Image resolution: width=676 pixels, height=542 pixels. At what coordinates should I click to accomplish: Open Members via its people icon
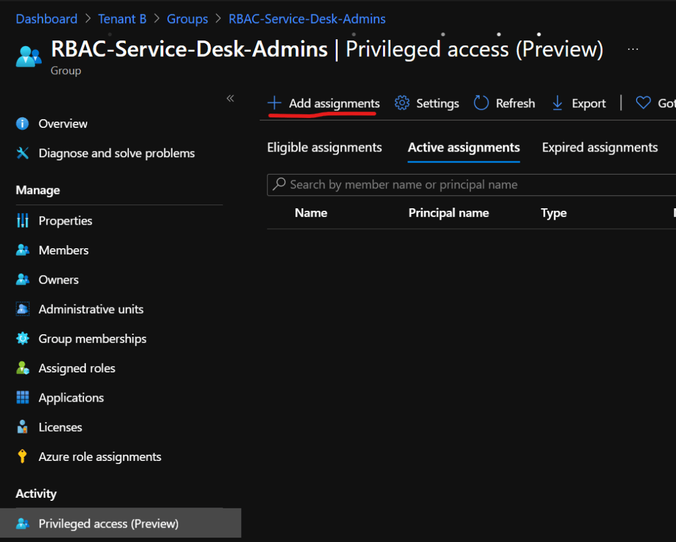[22, 249]
